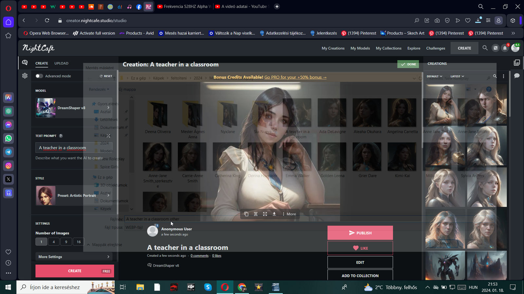
Task: Download the generated image
Action: 274,214
